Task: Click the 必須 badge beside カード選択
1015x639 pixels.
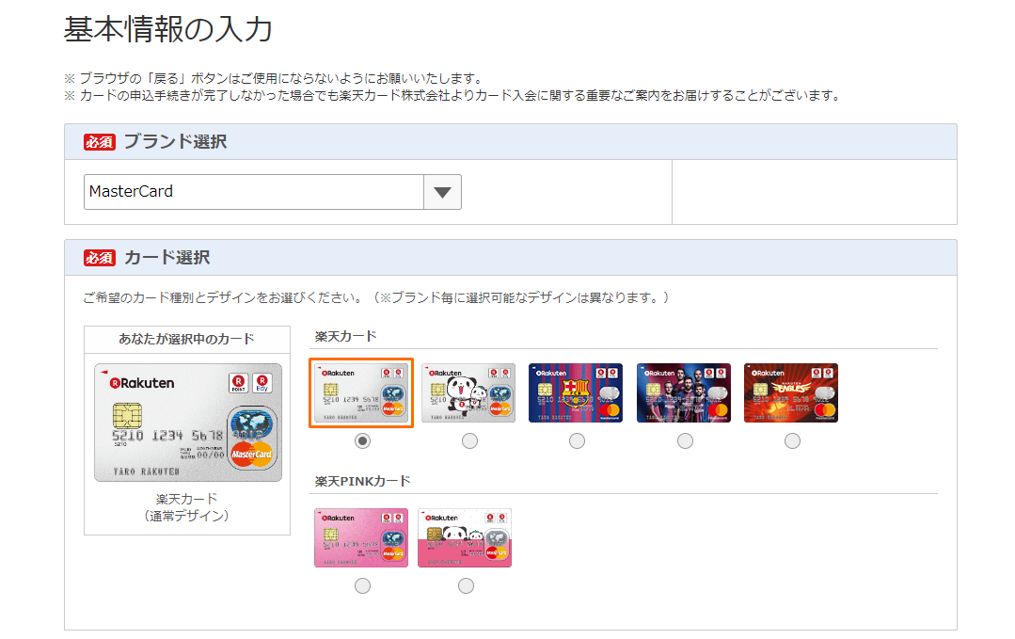Action: click(100, 258)
